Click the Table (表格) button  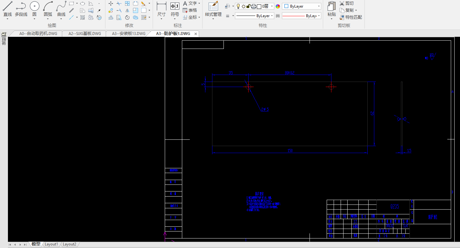tap(190, 10)
